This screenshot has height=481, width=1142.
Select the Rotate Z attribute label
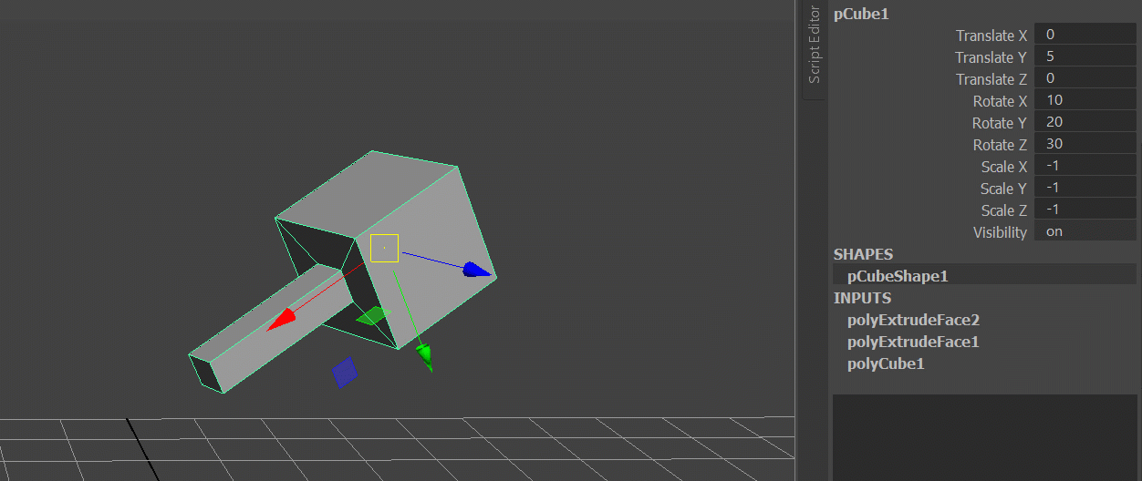click(x=1000, y=145)
